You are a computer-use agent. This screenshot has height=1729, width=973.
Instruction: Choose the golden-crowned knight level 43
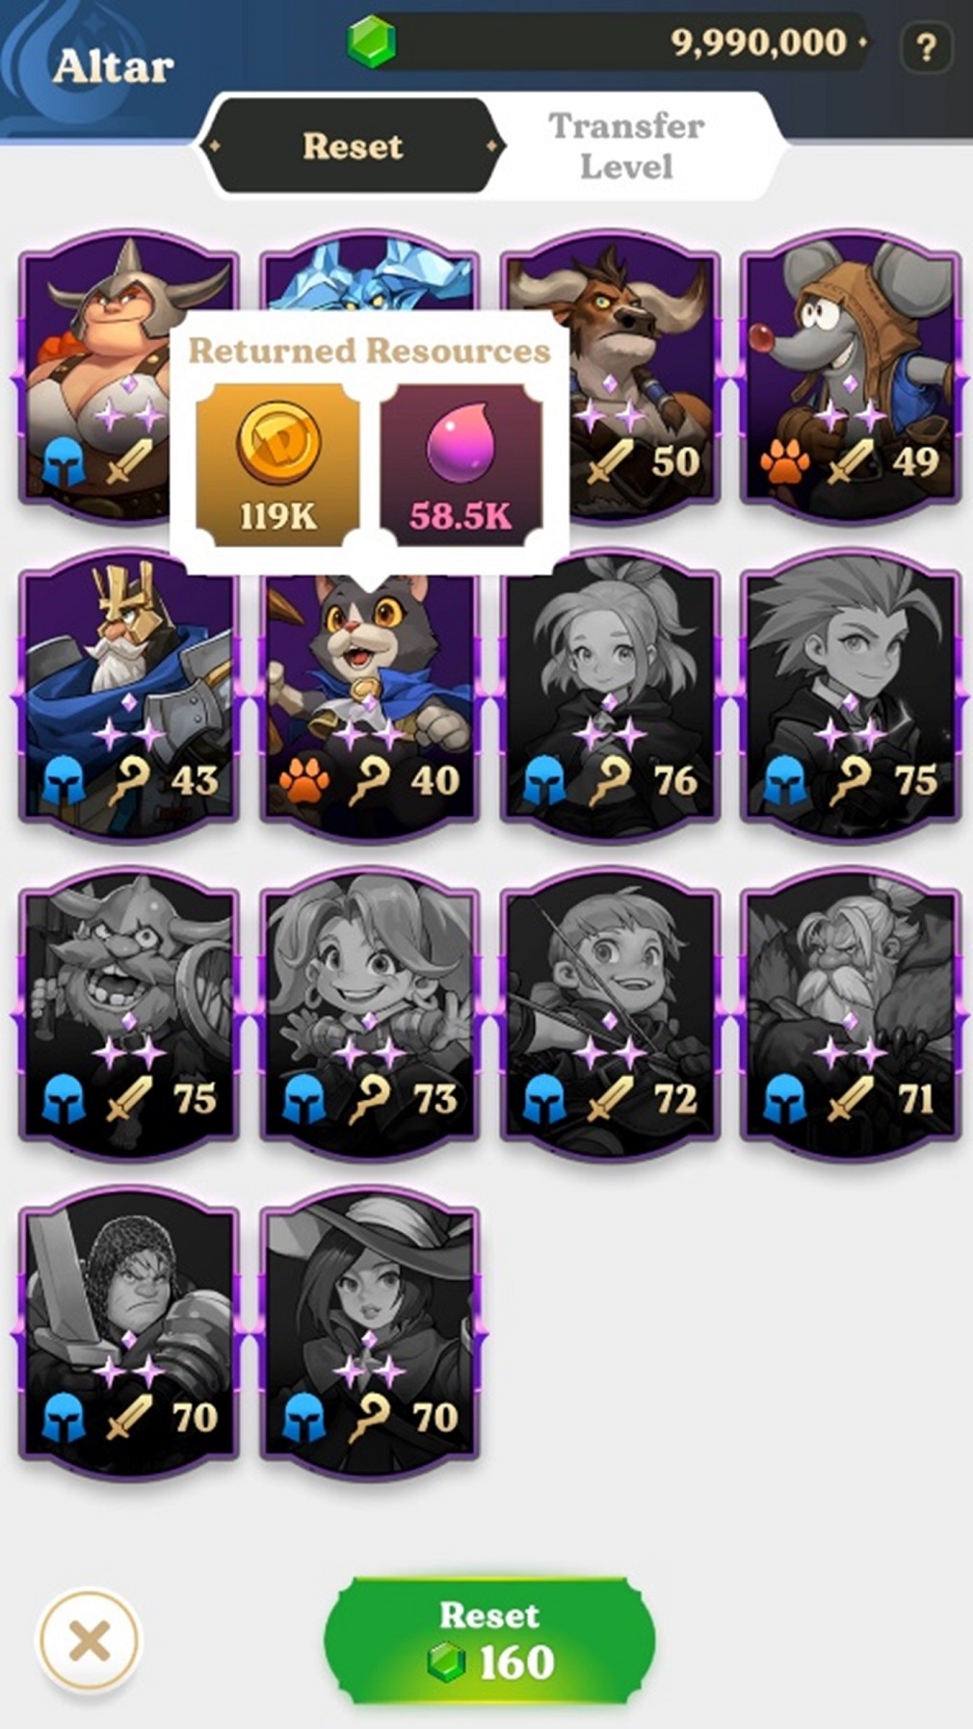tap(129, 695)
